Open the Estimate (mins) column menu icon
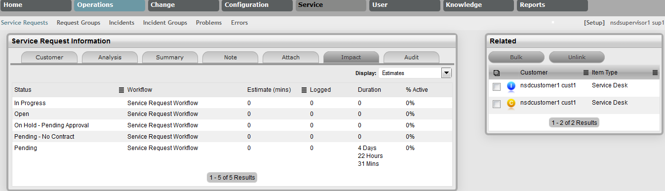This screenshot has width=665, height=191. [305, 90]
